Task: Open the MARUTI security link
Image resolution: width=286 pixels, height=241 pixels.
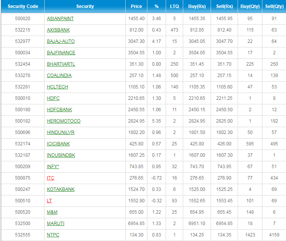Action: coord(56,224)
